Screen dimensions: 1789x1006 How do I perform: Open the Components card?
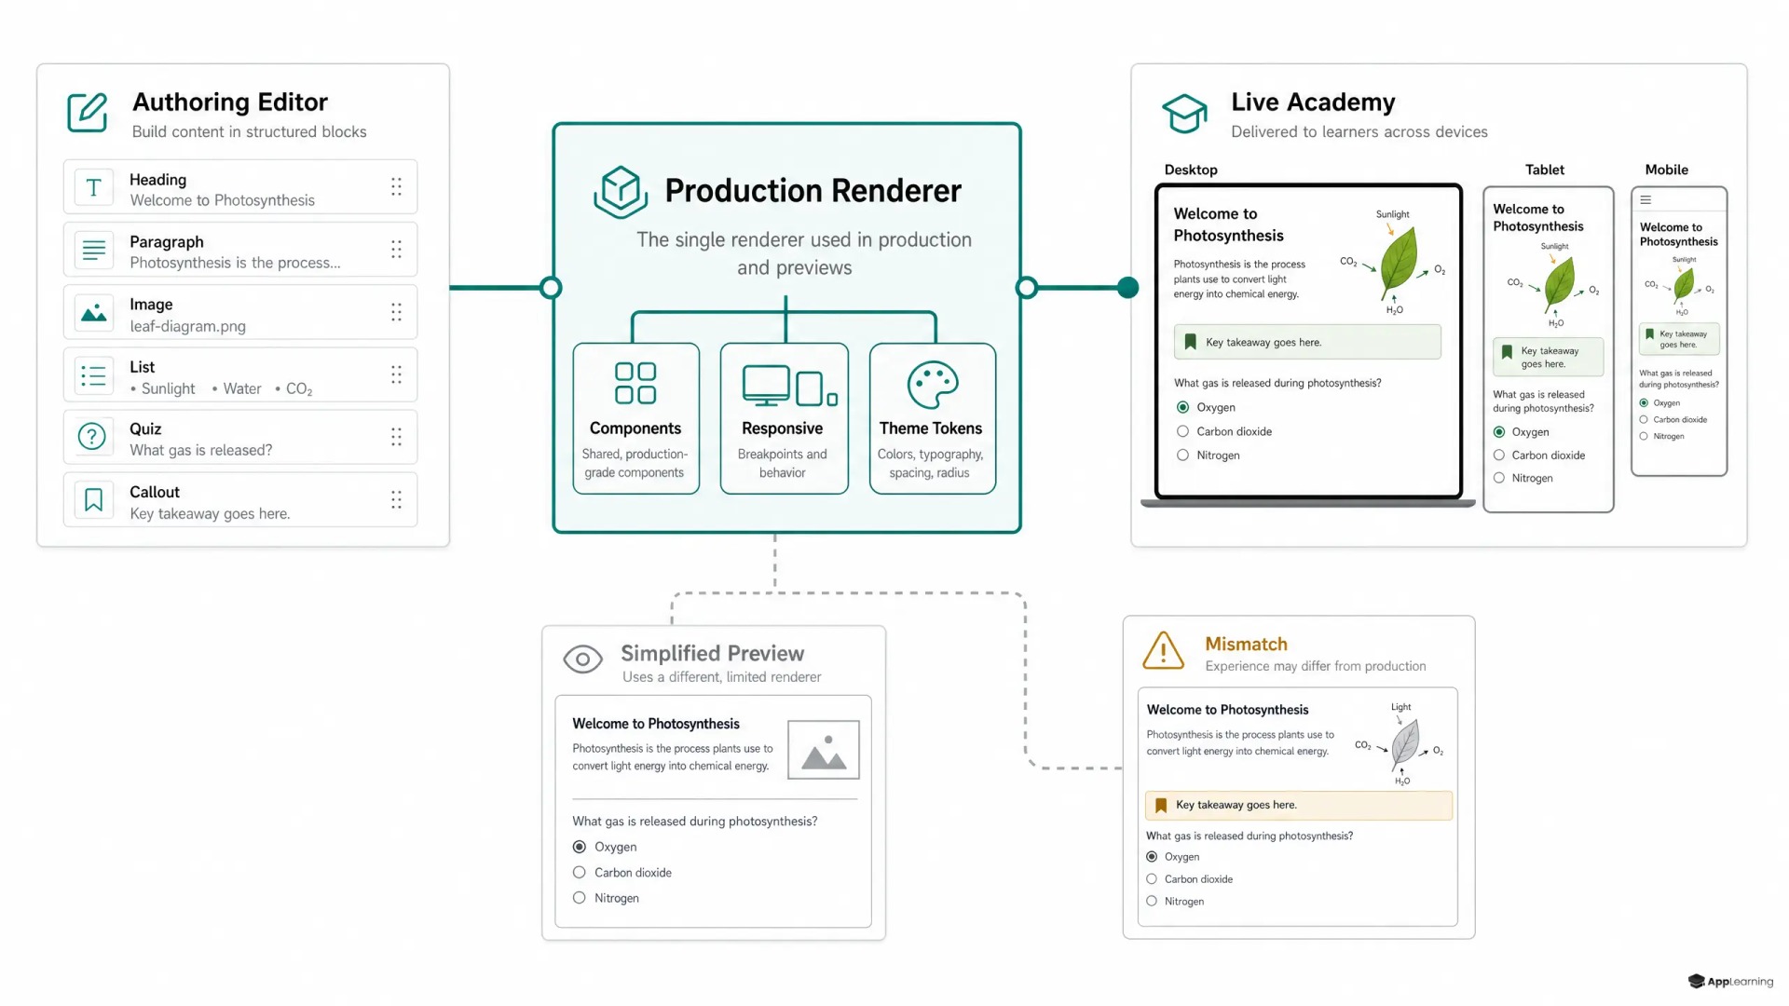(x=636, y=418)
